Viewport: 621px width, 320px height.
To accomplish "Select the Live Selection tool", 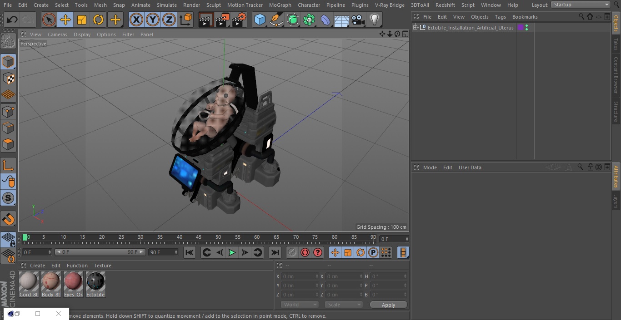I will (49, 20).
